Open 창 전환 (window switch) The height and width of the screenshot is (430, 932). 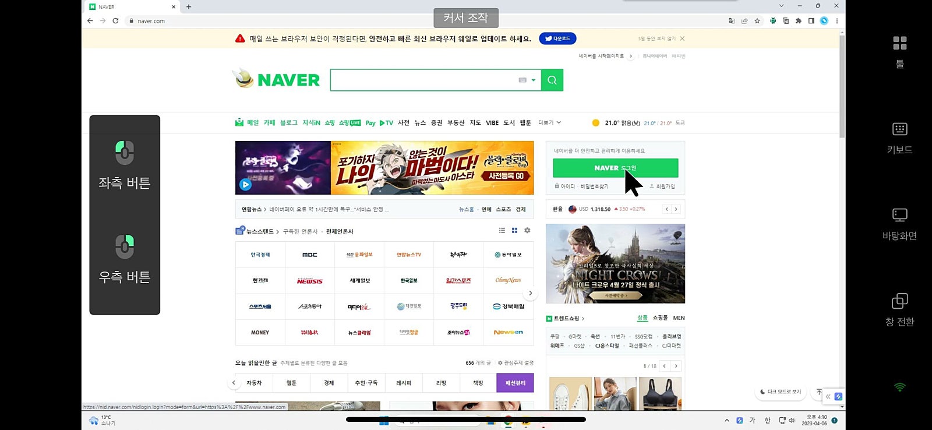point(899,310)
